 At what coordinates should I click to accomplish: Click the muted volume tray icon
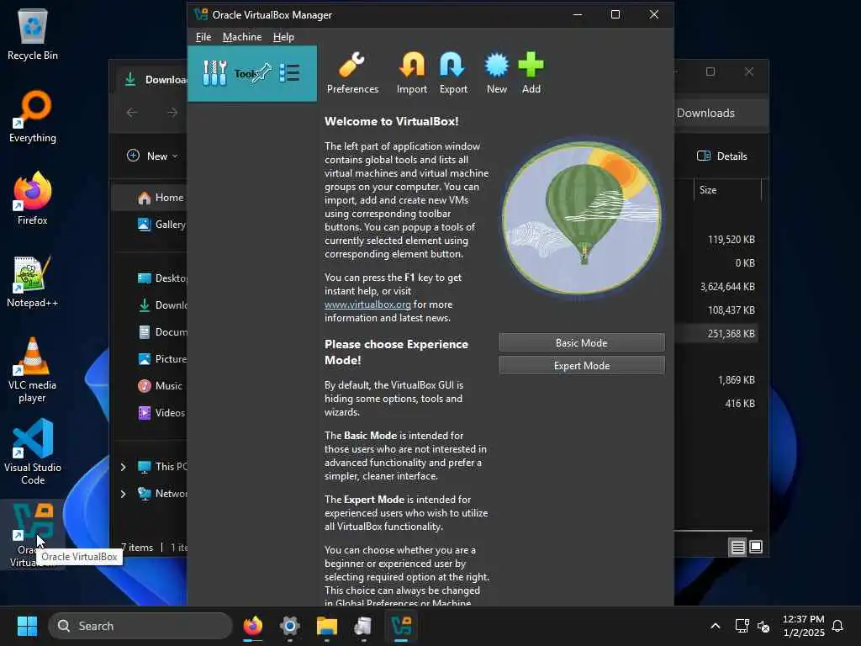[x=763, y=626]
